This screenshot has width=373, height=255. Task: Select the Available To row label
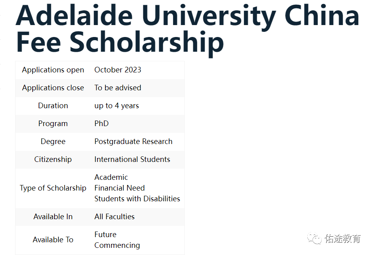point(53,239)
